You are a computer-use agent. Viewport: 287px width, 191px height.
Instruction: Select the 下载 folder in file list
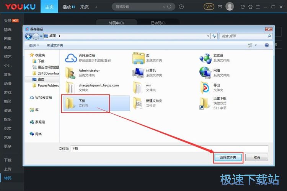click(x=96, y=103)
